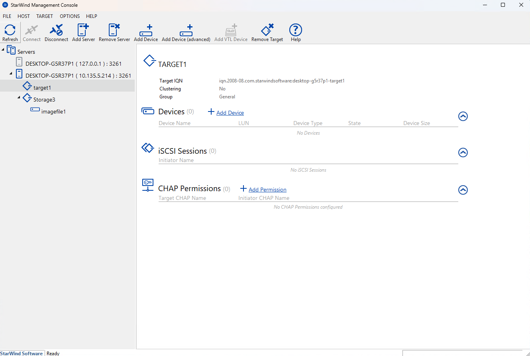The height and width of the screenshot is (356, 530).
Task: Click 'No CHAP Permissions configured' text
Action: click(308, 207)
